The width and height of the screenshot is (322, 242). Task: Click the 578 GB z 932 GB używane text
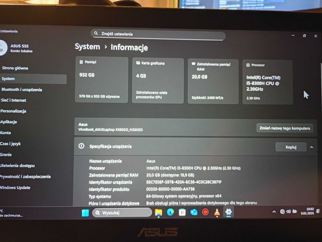tap(99, 96)
